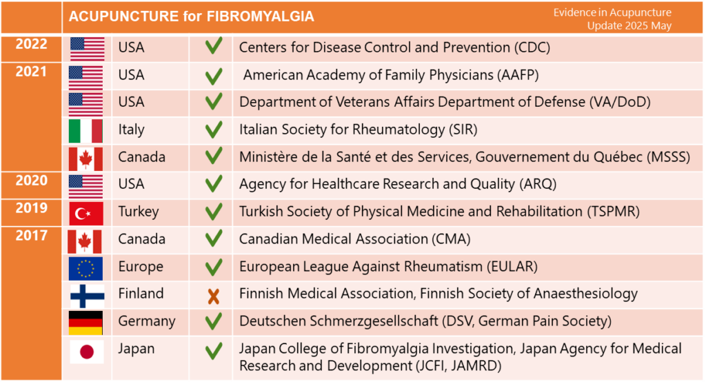
Task: Click the USA flag beside CDC row
Action: pyautogui.click(x=88, y=49)
